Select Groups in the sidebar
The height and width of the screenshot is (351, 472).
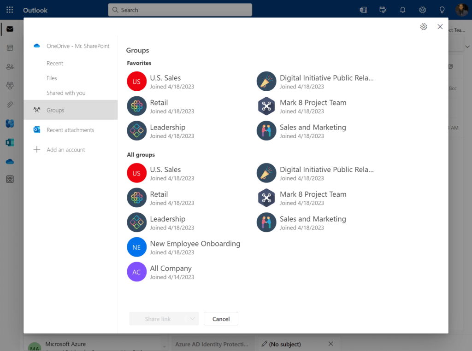click(x=71, y=110)
